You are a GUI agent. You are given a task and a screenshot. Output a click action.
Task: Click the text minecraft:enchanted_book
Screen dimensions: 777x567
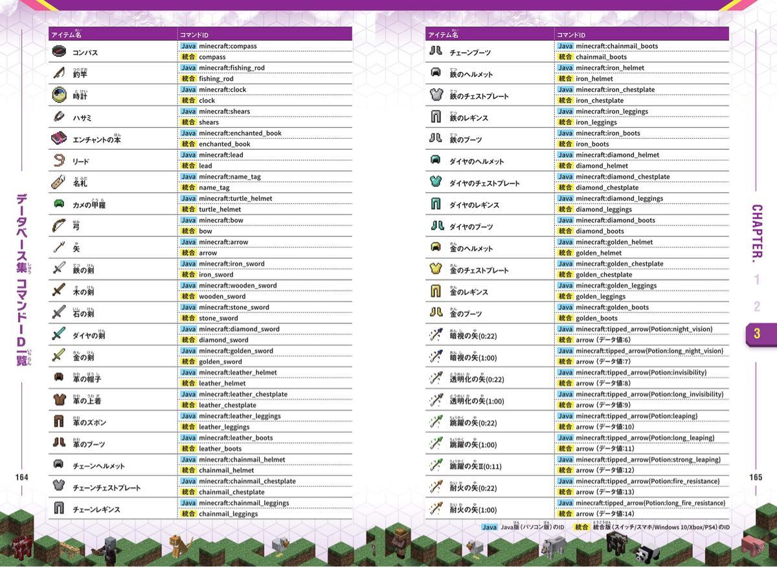[x=240, y=133]
